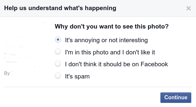This screenshot has width=196, height=107.
Task: Click the "I don't think it should be on Facebook" text
Action: point(117,64)
